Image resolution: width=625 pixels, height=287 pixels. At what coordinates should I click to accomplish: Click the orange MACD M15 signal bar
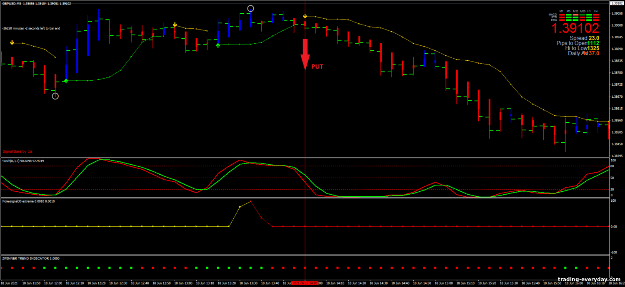click(575, 15)
